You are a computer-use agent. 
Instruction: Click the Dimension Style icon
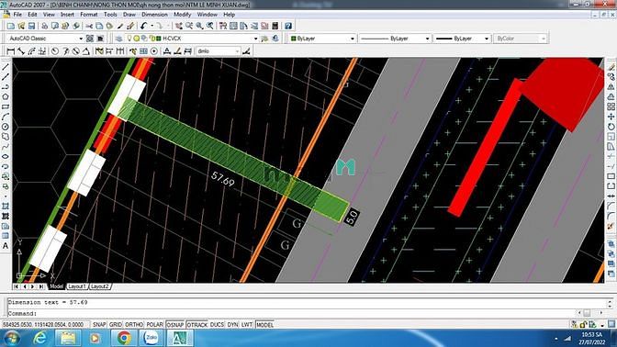tap(247, 51)
